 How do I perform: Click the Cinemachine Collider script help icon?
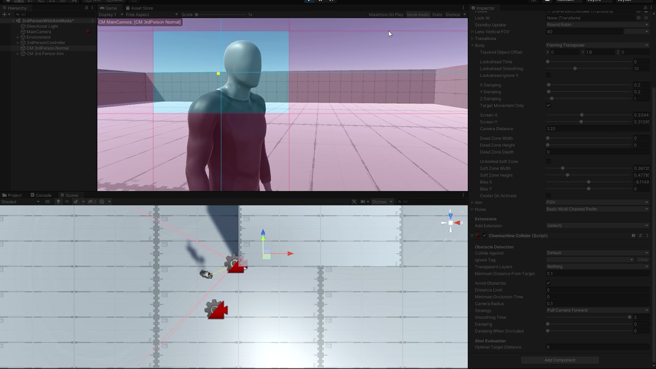click(x=633, y=235)
